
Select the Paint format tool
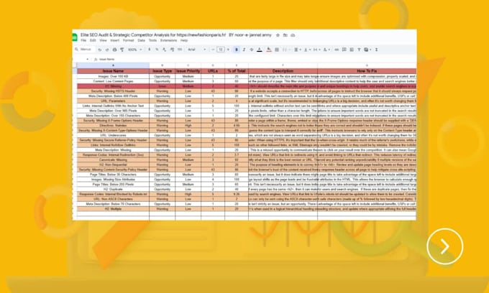pos(122,50)
